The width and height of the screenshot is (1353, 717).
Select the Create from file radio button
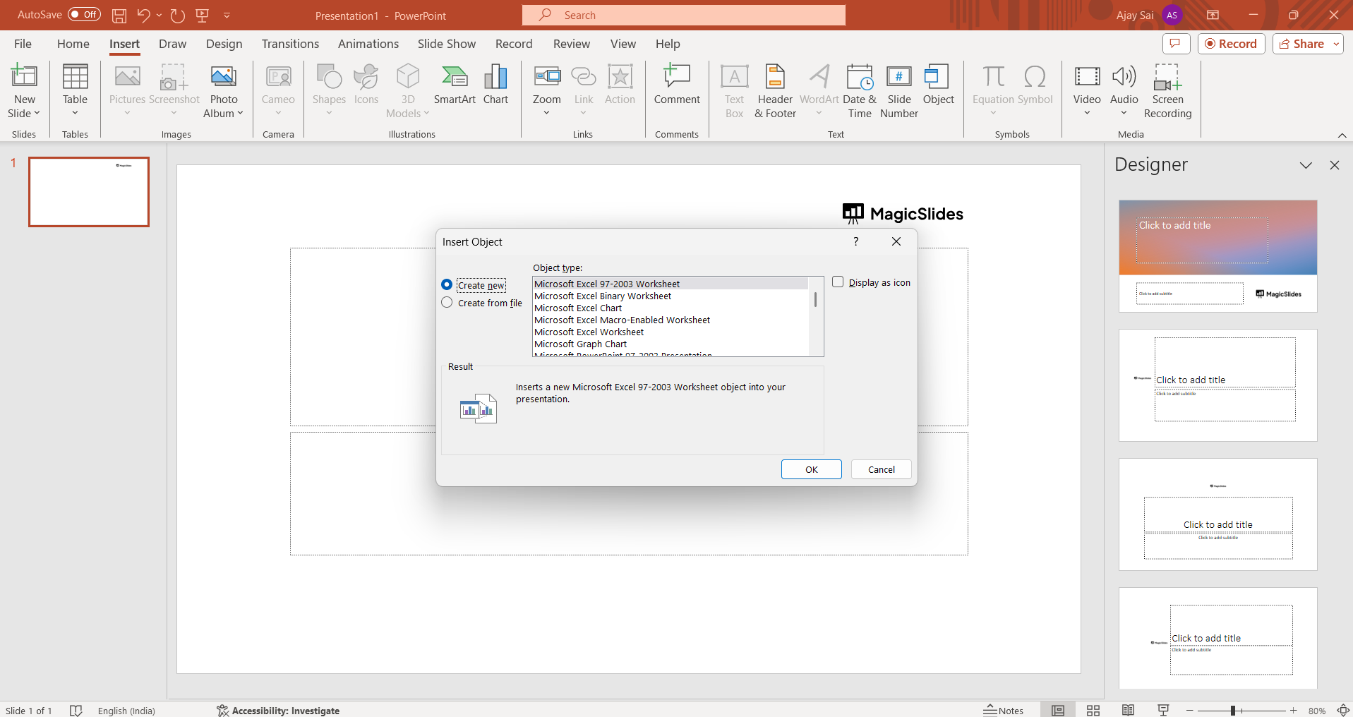point(447,303)
